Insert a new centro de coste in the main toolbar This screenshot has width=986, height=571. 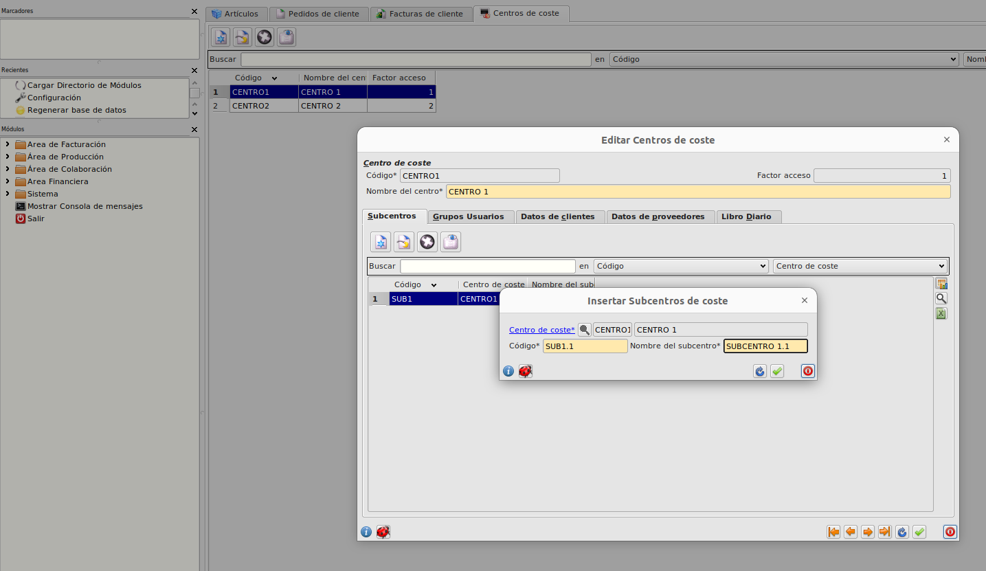click(221, 37)
